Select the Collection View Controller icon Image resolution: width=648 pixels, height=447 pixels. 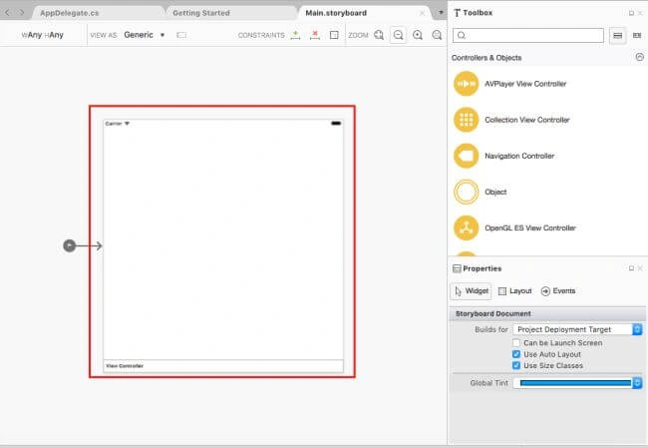pyautogui.click(x=466, y=120)
